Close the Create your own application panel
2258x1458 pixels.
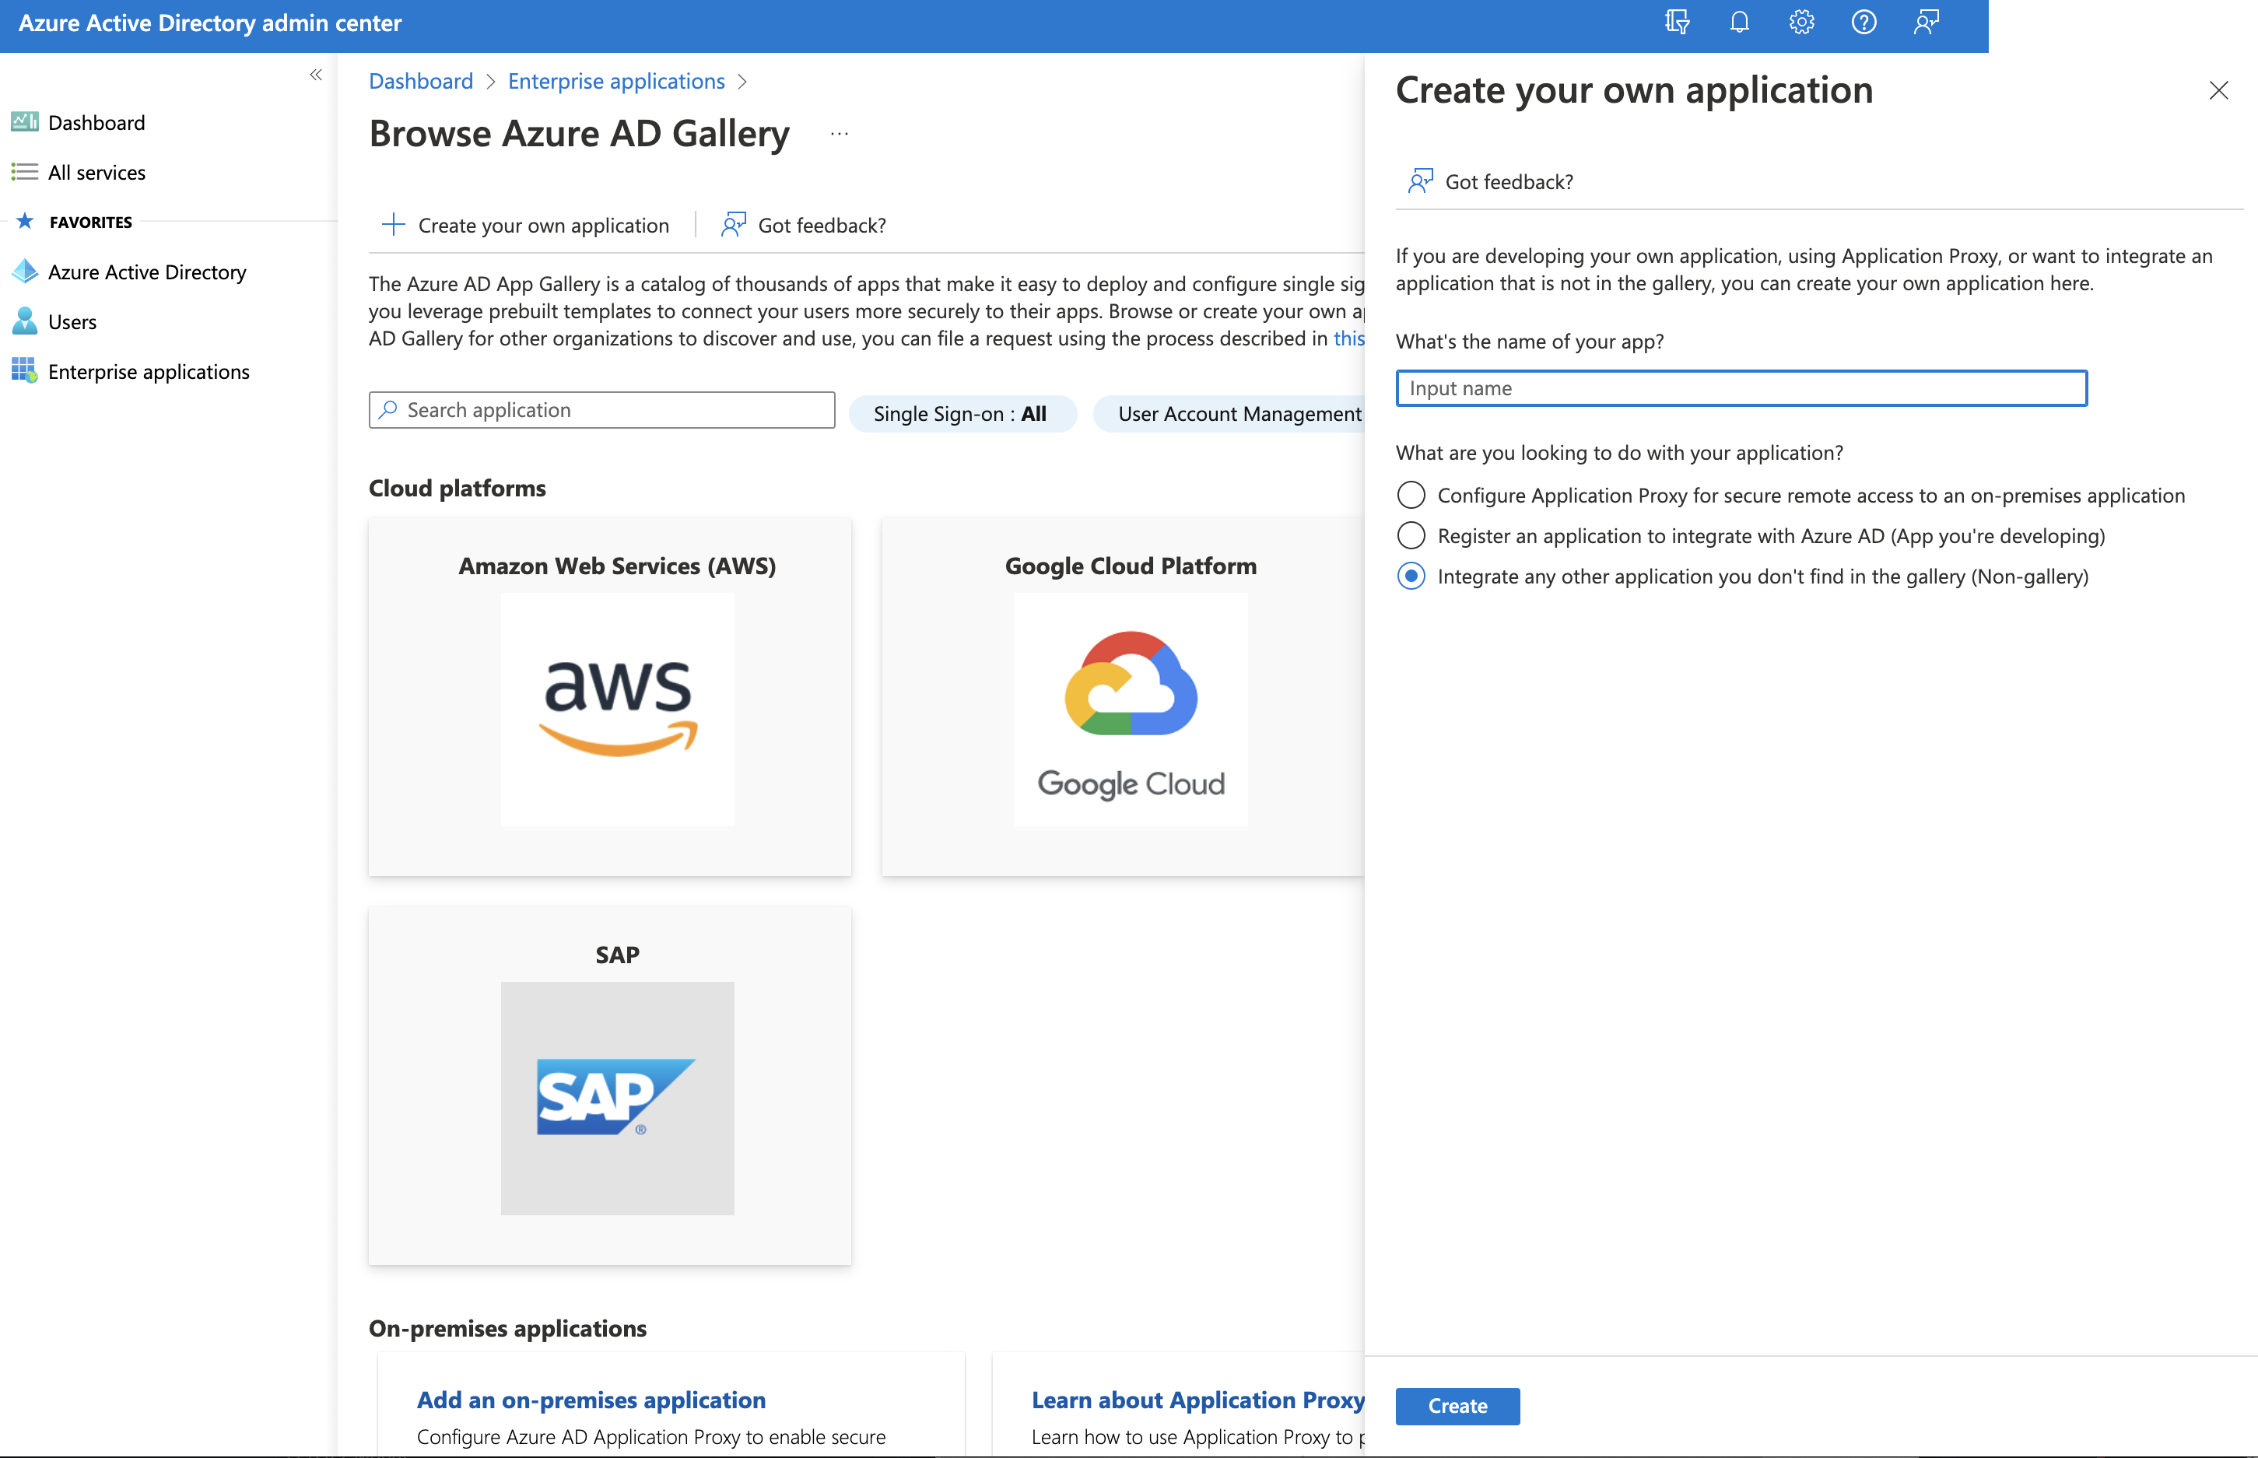pos(2218,91)
